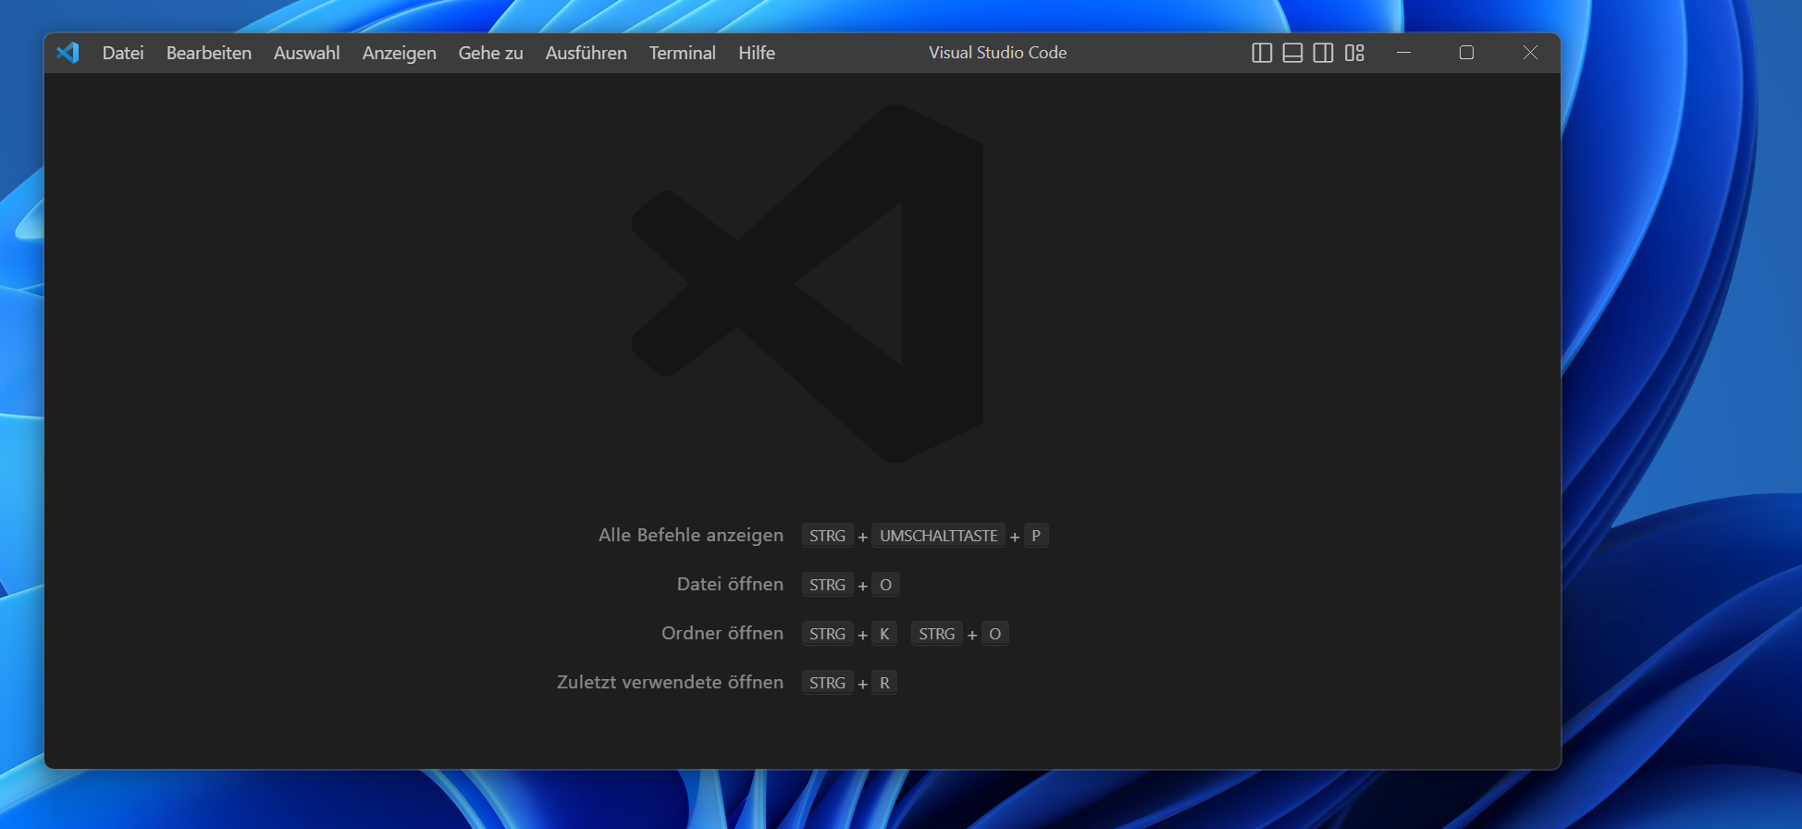Open the Terminal menu

683,53
